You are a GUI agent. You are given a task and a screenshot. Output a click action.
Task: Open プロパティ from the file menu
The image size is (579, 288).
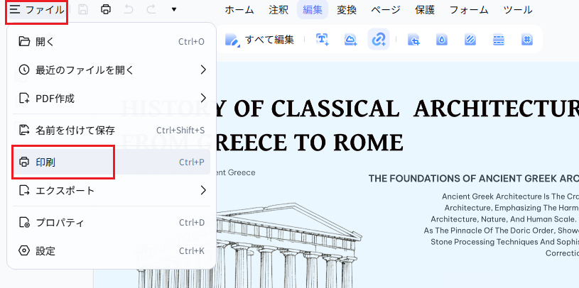[x=112, y=223]
